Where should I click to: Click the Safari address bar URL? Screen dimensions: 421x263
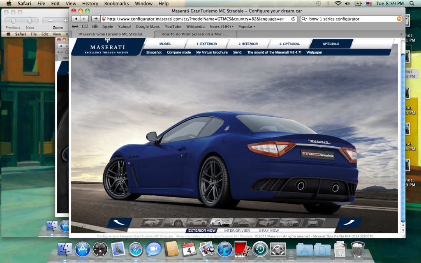coord(195,19)
